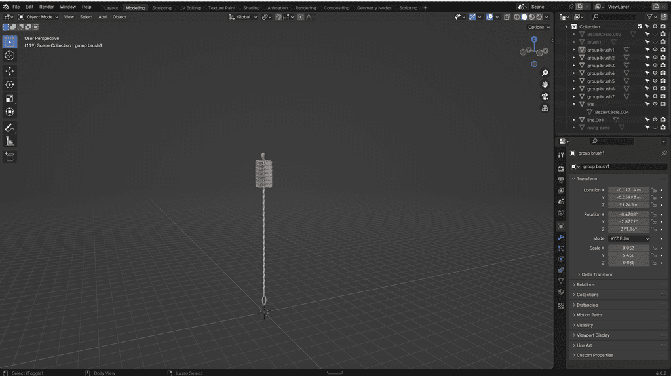Image resolution: width=671 pixels, height=376 pixels.
Task: Click the Zoom magnifier viewport icon
Action: pyautogui.click(x=545, y=73)
